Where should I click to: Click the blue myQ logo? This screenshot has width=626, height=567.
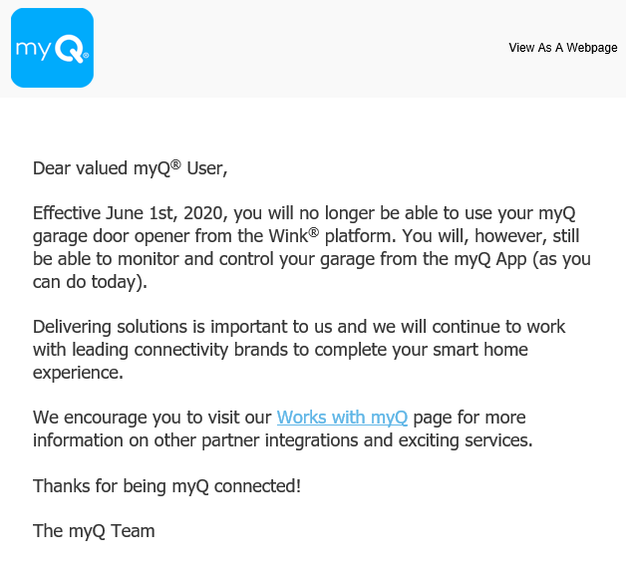(x=52, y=48)
